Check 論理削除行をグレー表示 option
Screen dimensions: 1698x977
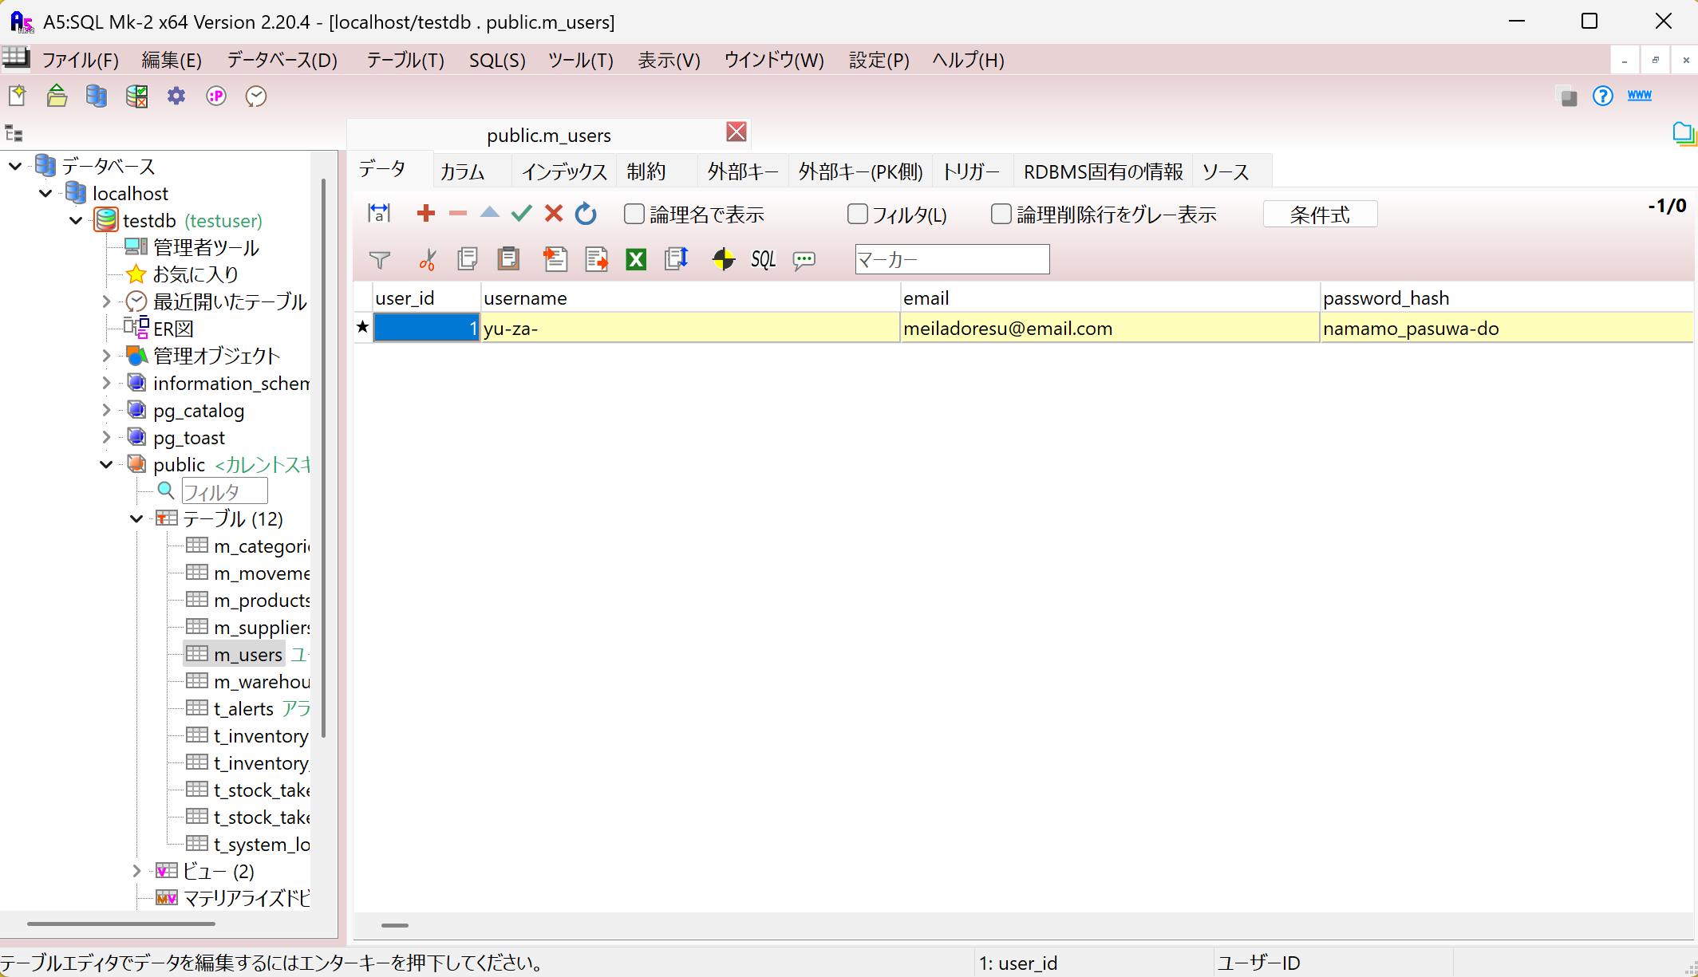point(1001,215)
